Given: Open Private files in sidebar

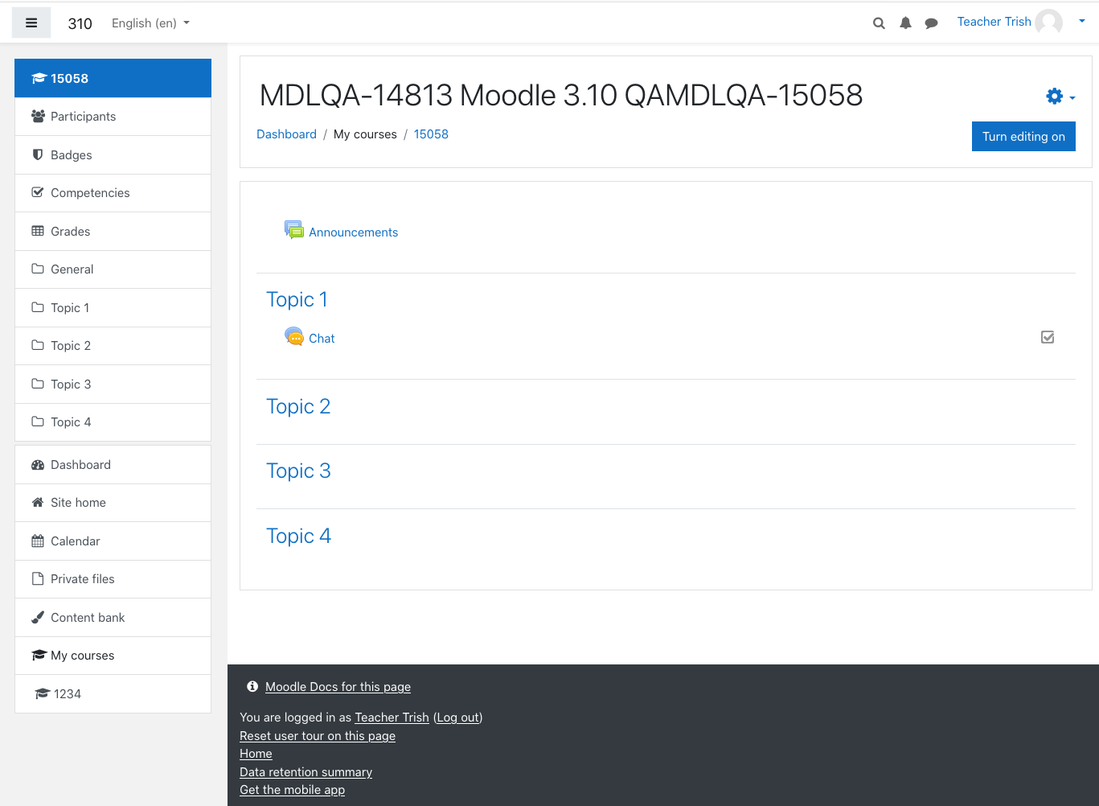Looking at the screenshot, I should pyautogui.click(x=113, y=579).
